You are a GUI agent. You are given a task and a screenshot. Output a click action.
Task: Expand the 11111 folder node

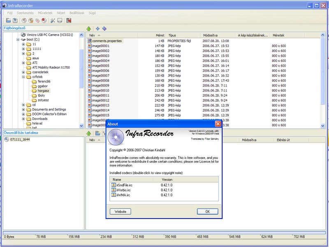click(x=23, y=49)
